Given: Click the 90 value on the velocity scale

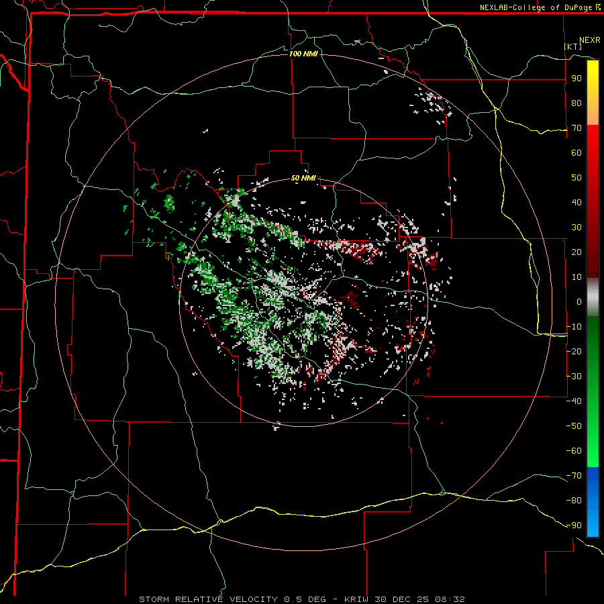Looking at the screenshot, I should coord(576,79).
